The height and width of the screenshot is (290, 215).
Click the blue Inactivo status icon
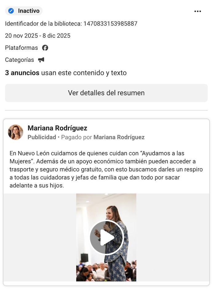pyautogui.click(x=11, y=11)
